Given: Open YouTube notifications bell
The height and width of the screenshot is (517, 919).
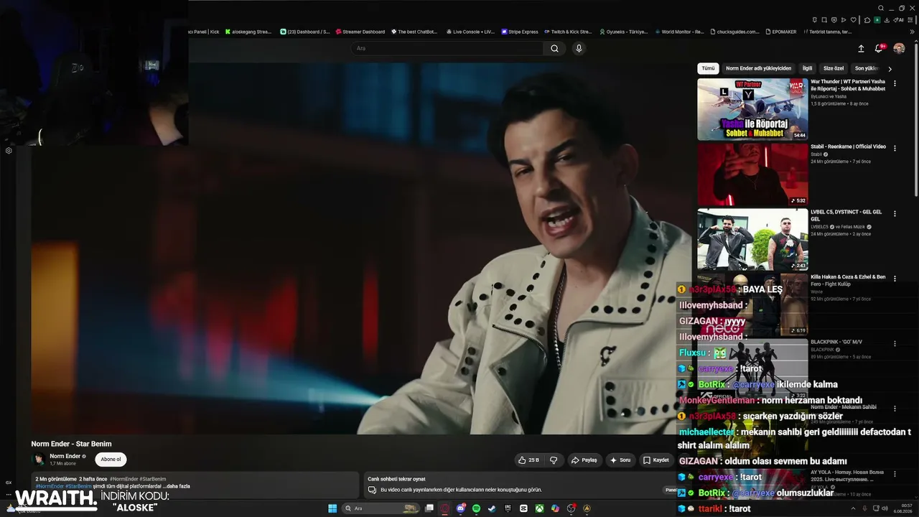Looking at the screenshot, I should 879,49.
